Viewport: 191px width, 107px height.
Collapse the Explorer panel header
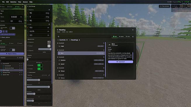pyautogui.click(x=3, y=58)
